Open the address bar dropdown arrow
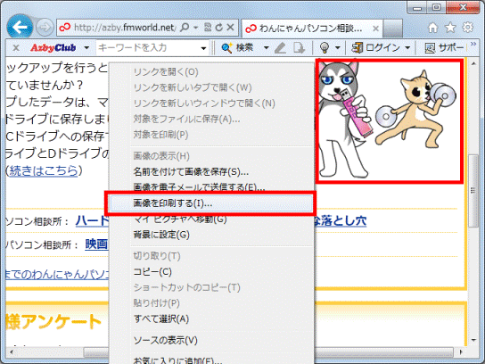The height and width of the screenshot is (364, 485). tap(195, 28)
